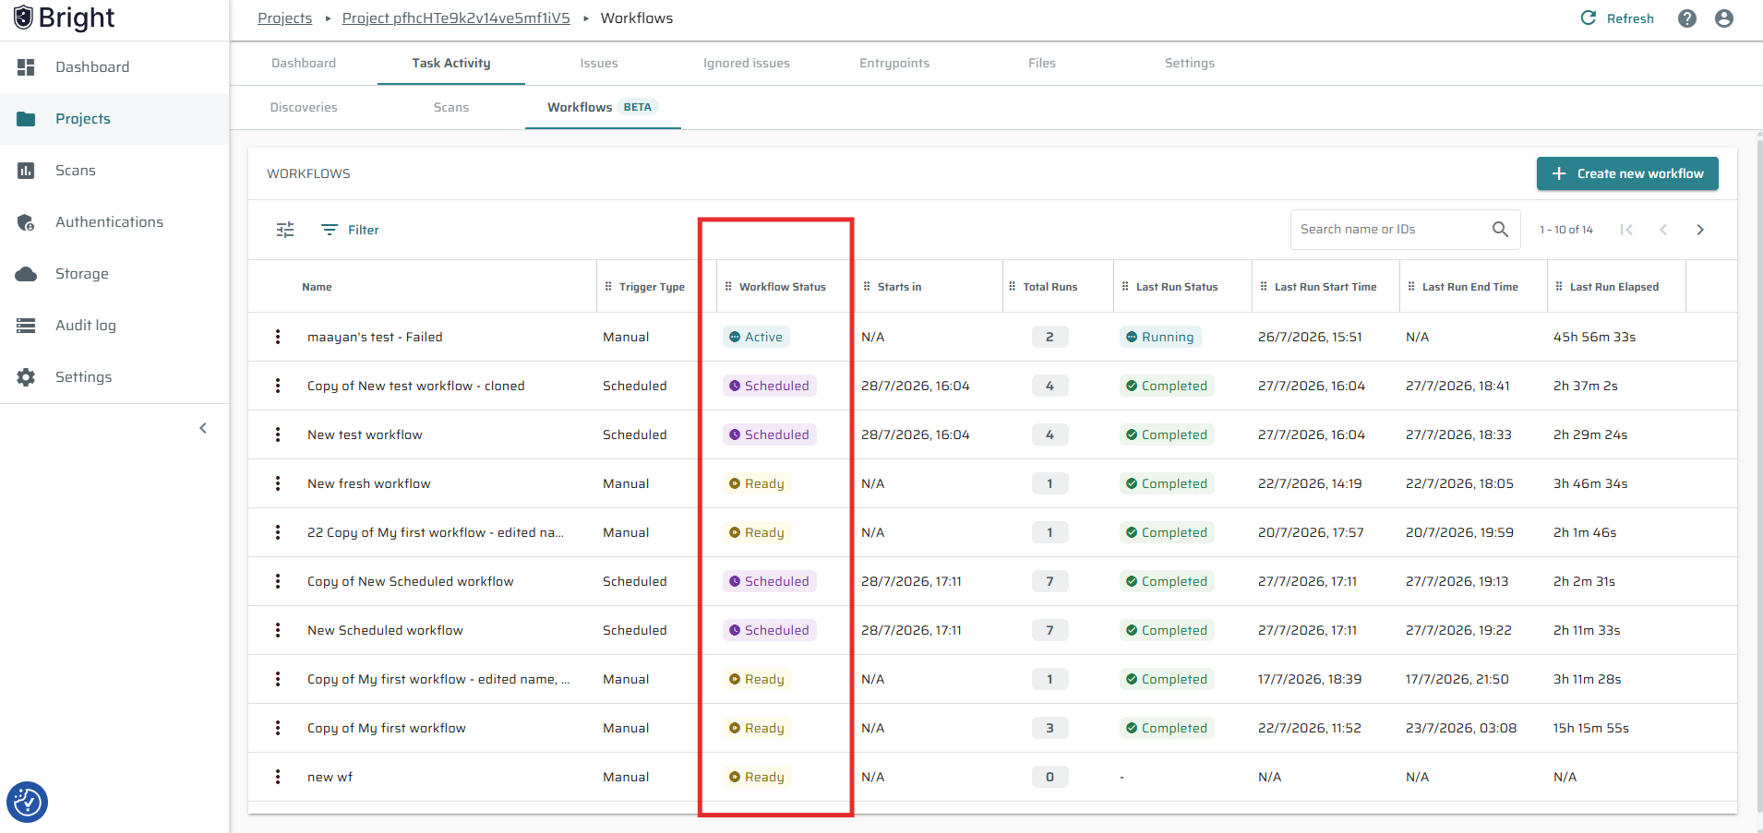1763x833 pixels.
Task: Focus the Search name or IDs field
Action: tap(1394, 229)
